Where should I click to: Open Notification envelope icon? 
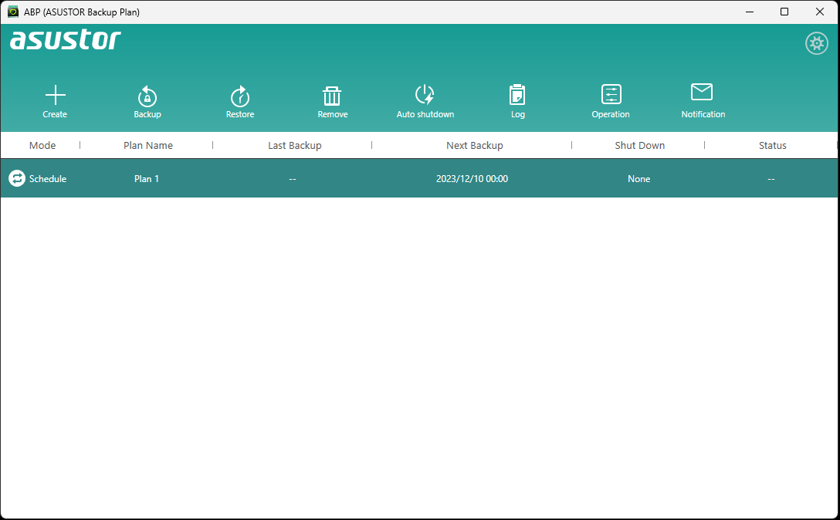pos(702,93)
